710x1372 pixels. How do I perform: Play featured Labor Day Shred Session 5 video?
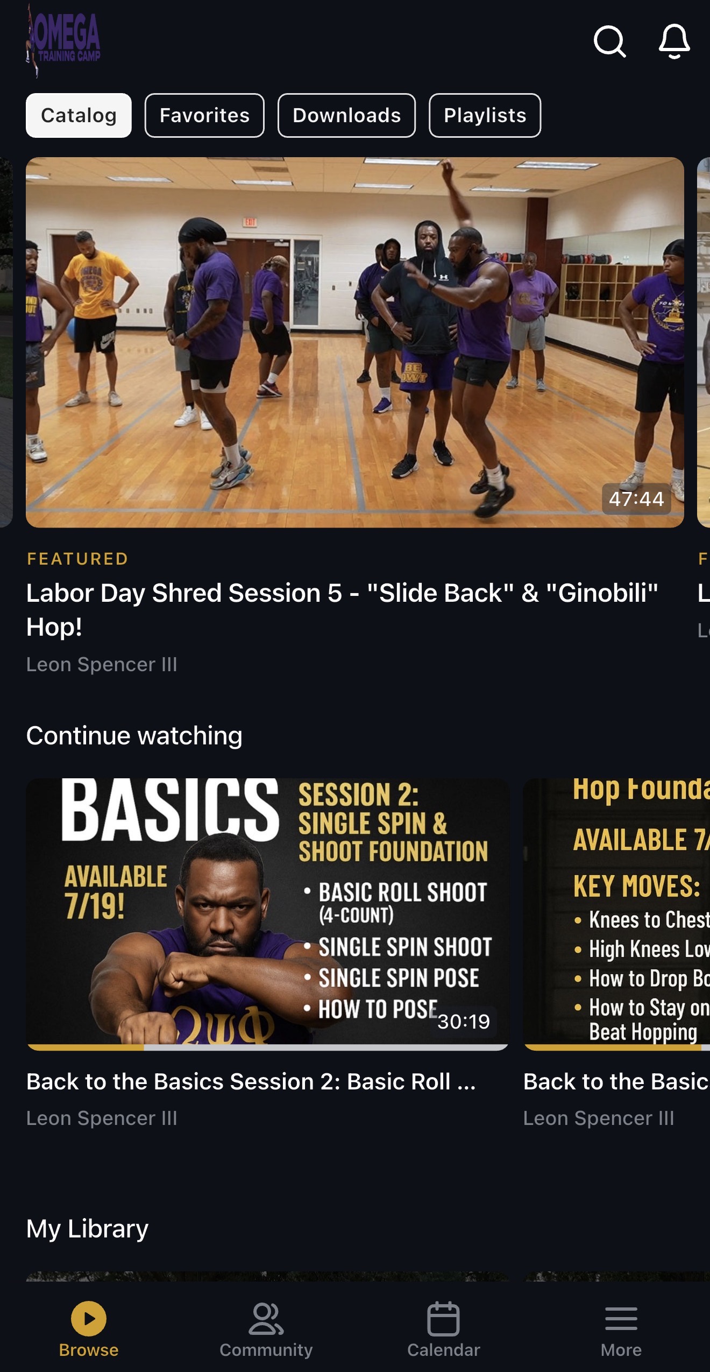(355, 342)
